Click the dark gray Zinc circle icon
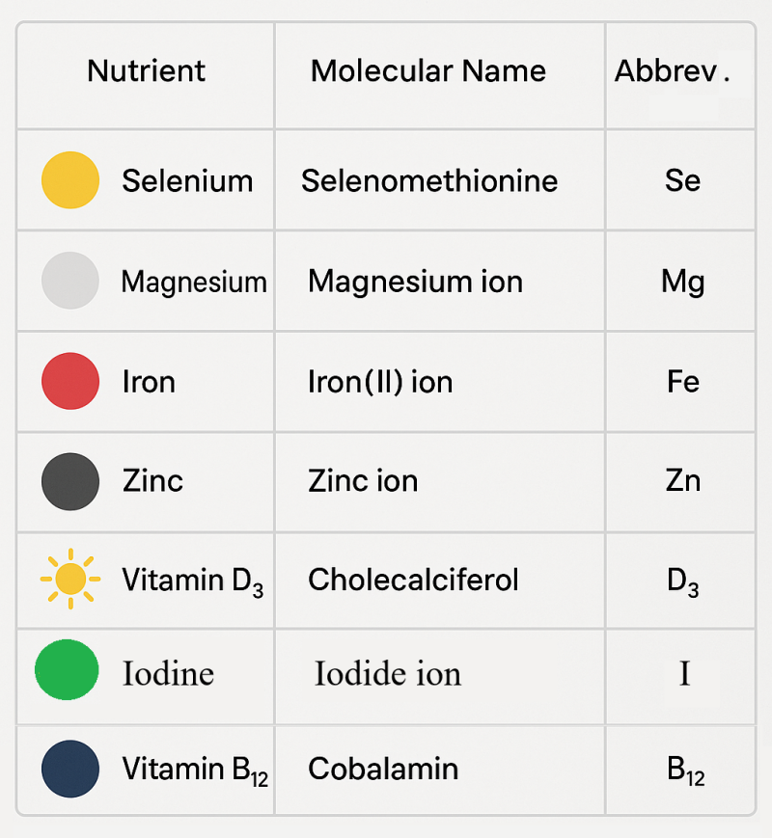The image size is (772, 838). (70, 480)
